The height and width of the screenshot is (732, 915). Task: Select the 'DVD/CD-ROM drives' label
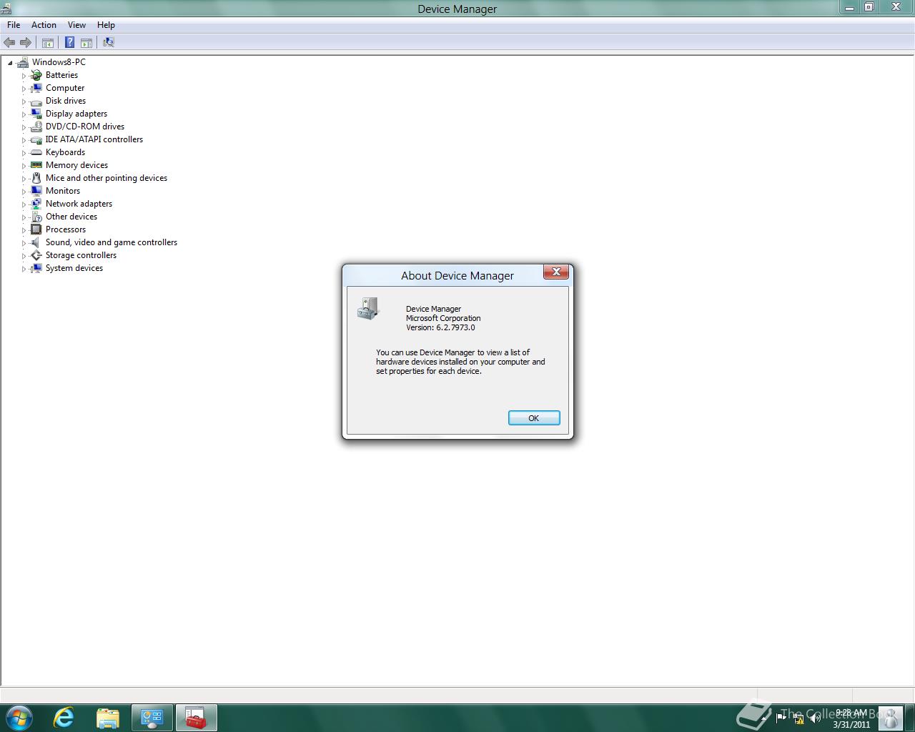pyautogui.click(x=85, y=127)
